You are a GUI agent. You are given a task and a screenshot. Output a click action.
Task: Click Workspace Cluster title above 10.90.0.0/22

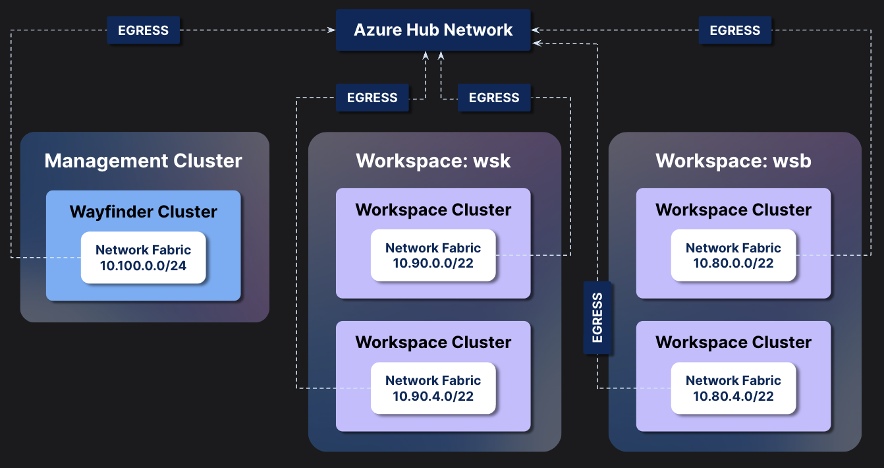coord(433,210)
